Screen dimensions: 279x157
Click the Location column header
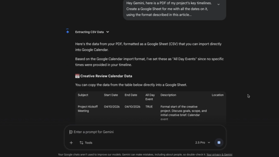pyautogui.click(x=218, y=95)
